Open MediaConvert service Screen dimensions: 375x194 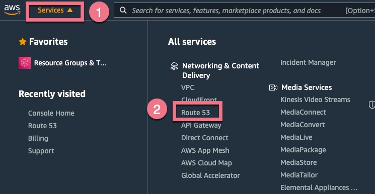(303, 125)
